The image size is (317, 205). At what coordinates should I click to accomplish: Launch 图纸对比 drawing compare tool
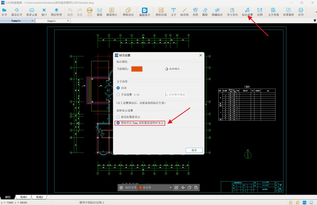click(x=128, y=12)
